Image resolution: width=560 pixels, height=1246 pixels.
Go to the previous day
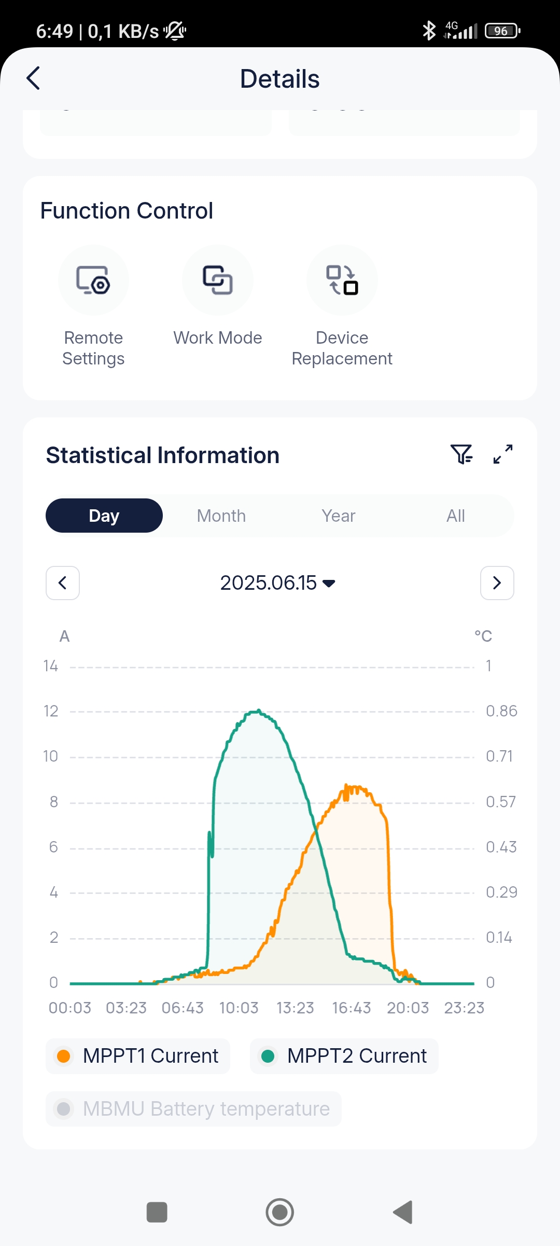coord(63,583)
